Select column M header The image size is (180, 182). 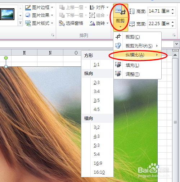(x=24, y=53)
